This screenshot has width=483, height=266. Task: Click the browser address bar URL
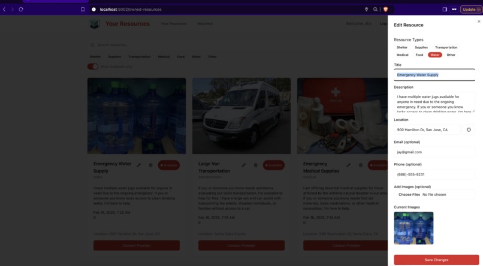(x=130, y=9)
